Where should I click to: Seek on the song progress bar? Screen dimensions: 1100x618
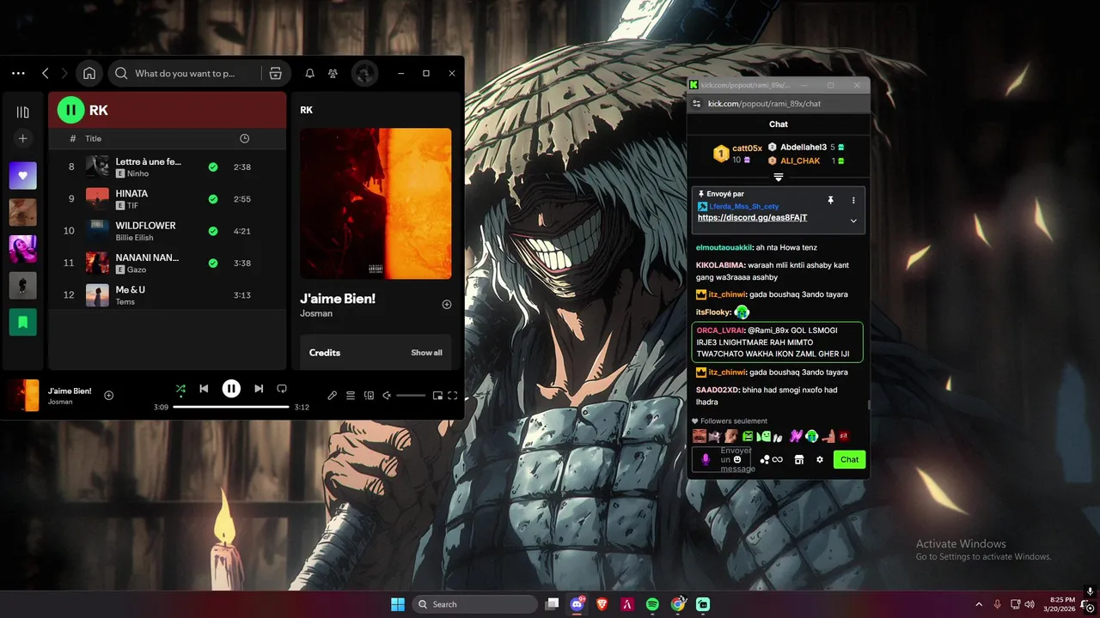[x=231, y=407]
